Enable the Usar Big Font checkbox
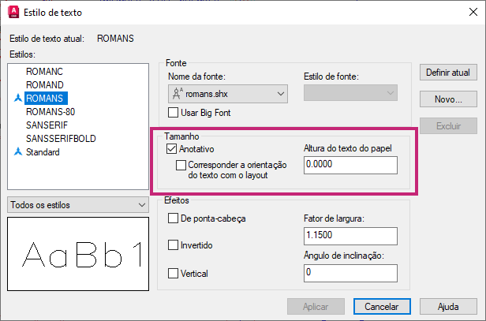486x321 pixels. [x=174, y=113]
